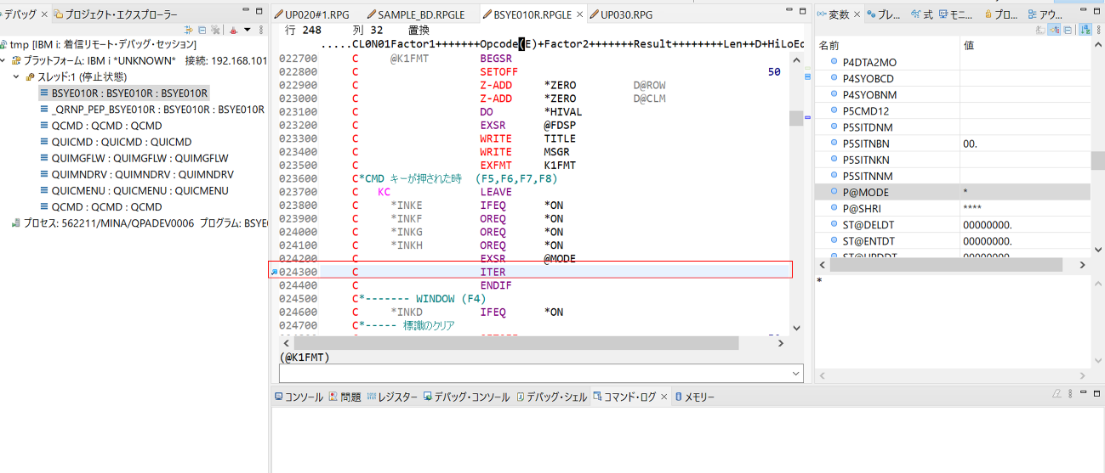This screenshot has height=473, width=1105.
Task: Open the SAMPLE_BD.RPGLE editor tab
Action: [x=417, y=14]
